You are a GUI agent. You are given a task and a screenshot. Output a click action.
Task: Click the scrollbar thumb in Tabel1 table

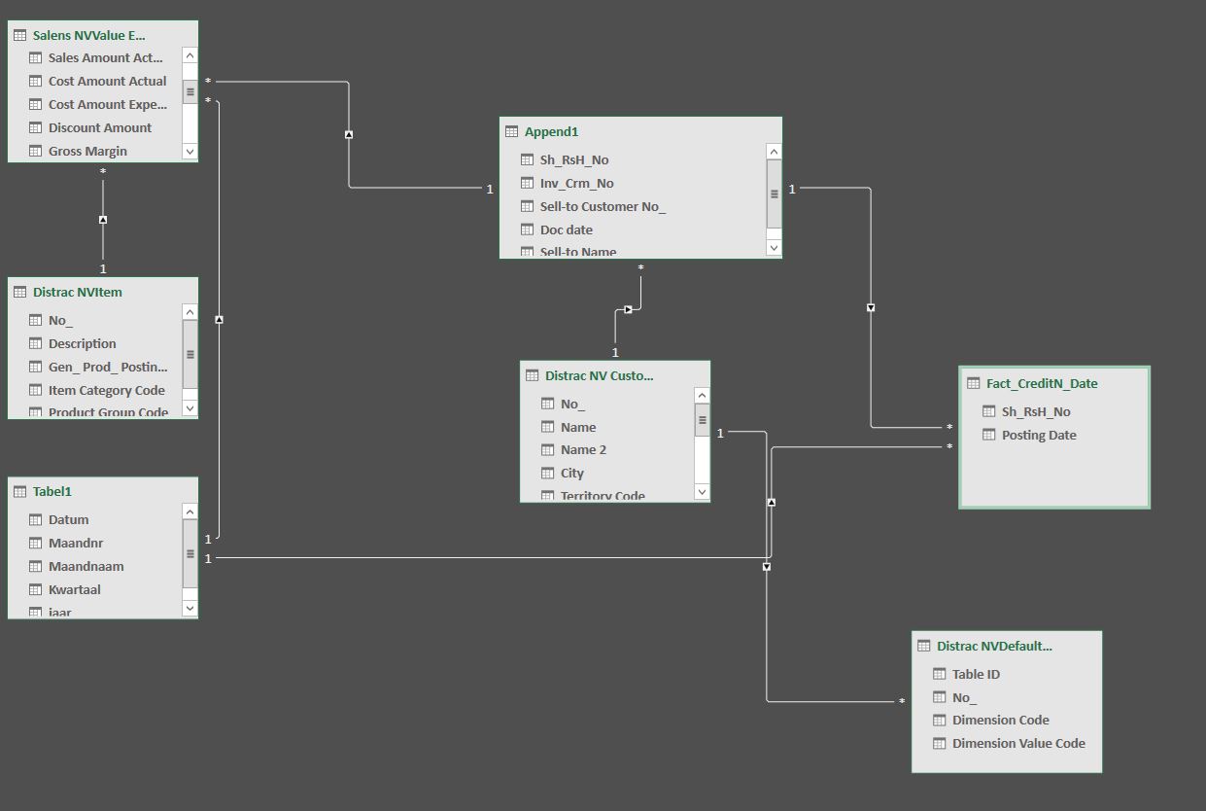190,553
